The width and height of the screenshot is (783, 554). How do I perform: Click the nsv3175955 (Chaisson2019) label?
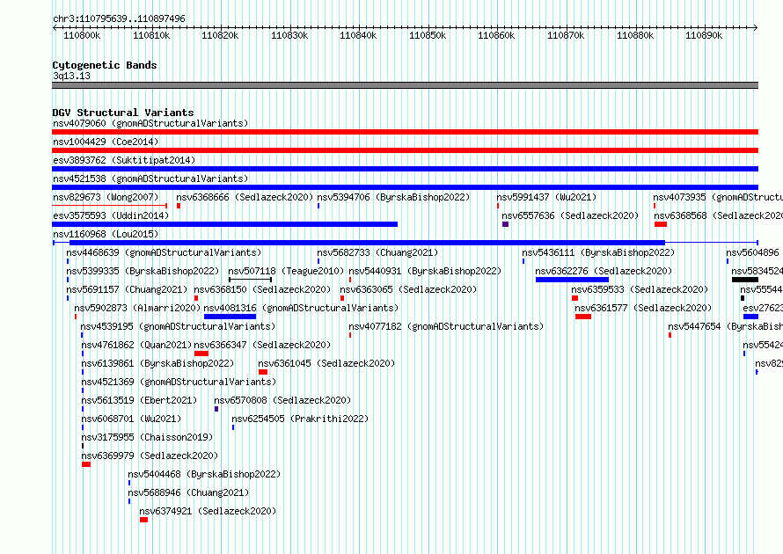click(147, 437)
